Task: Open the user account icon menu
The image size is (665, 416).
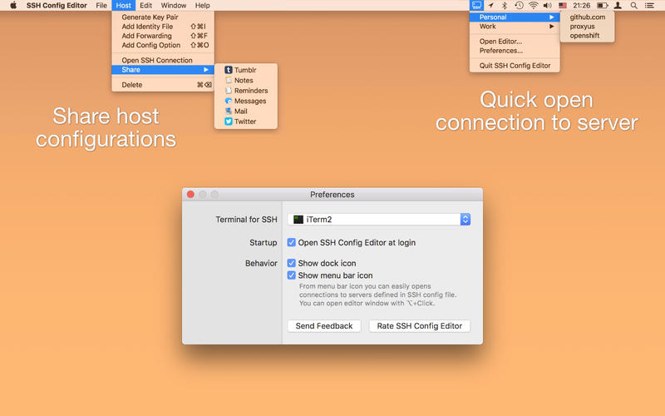Action: [618, 6]
